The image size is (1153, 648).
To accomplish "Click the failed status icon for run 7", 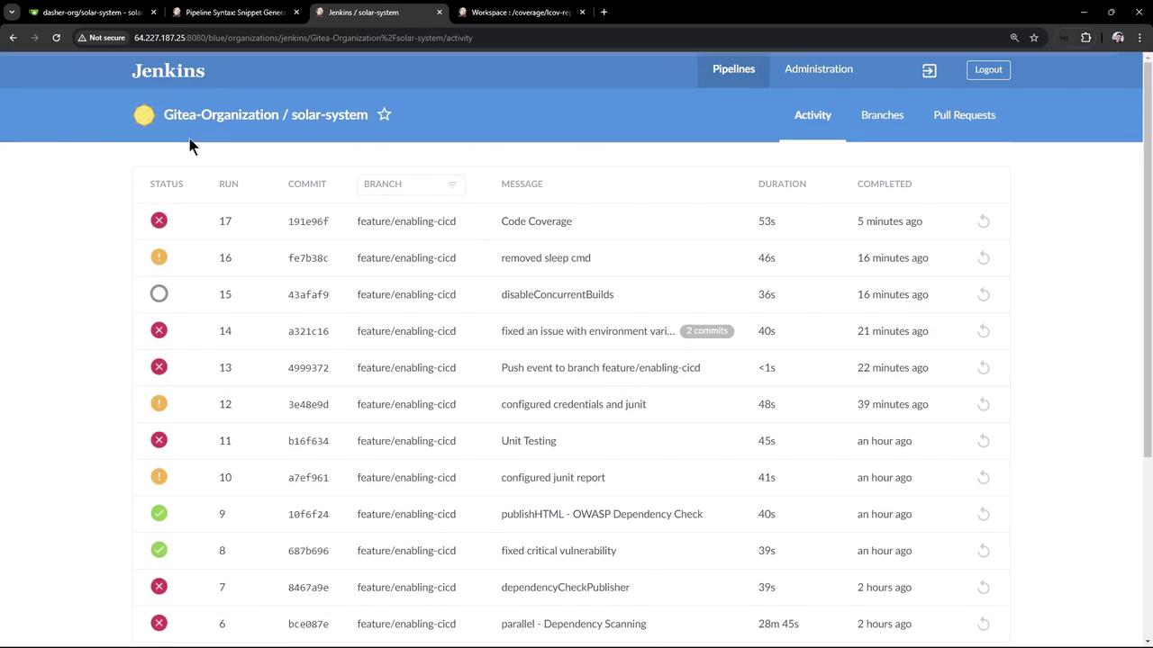I will pos(159,587).
